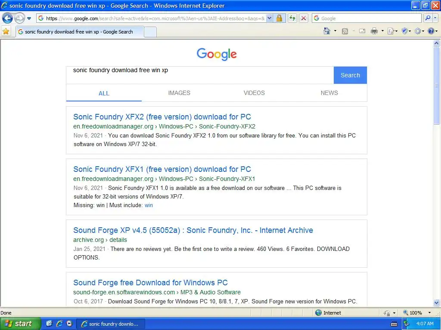
Task: Open a new blank tab
Action: pos(150,32)
